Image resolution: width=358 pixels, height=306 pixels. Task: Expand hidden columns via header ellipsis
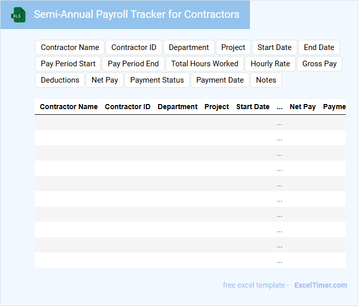[279, 107]
